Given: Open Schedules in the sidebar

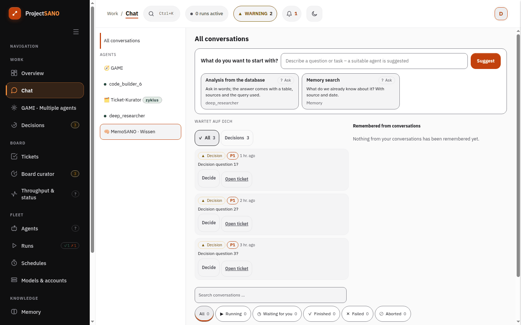Looking at the screenshot, I should [x=45, y=263].
